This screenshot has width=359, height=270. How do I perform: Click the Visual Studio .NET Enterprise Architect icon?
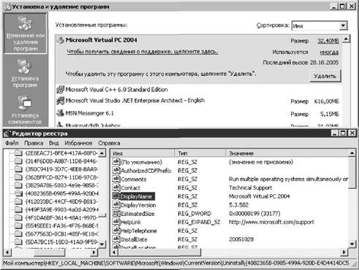click(60, 101)
